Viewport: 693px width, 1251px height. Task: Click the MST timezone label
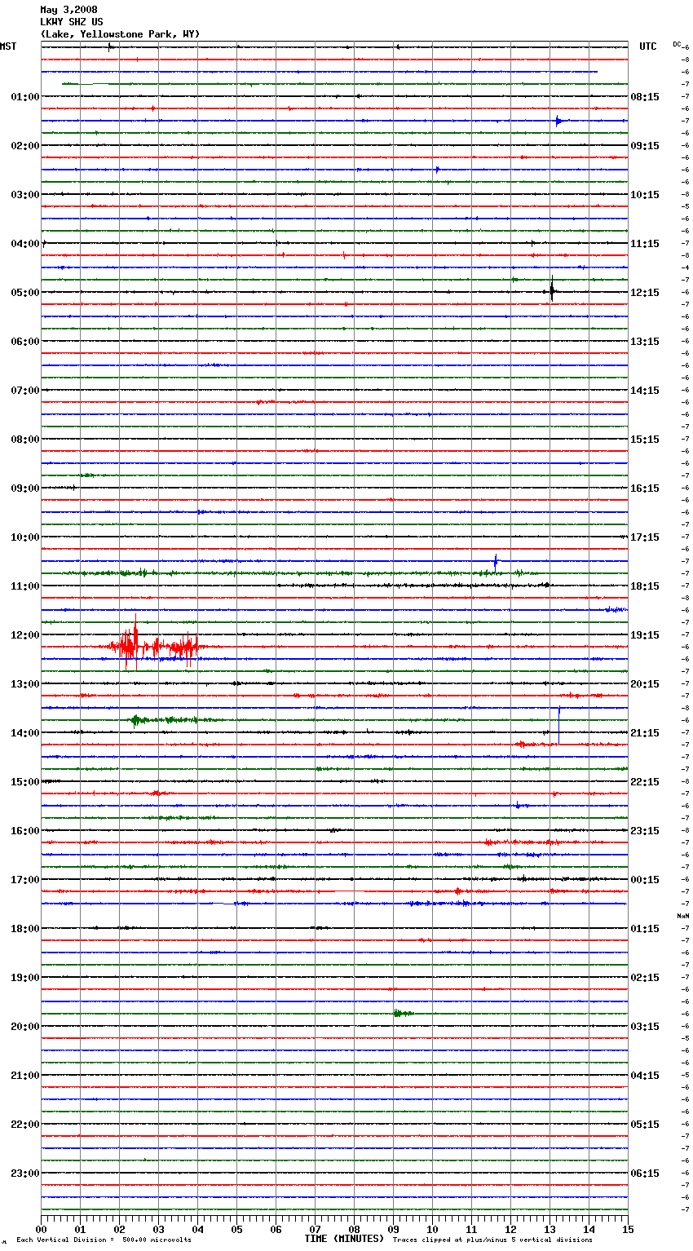(x=8, y=46)
